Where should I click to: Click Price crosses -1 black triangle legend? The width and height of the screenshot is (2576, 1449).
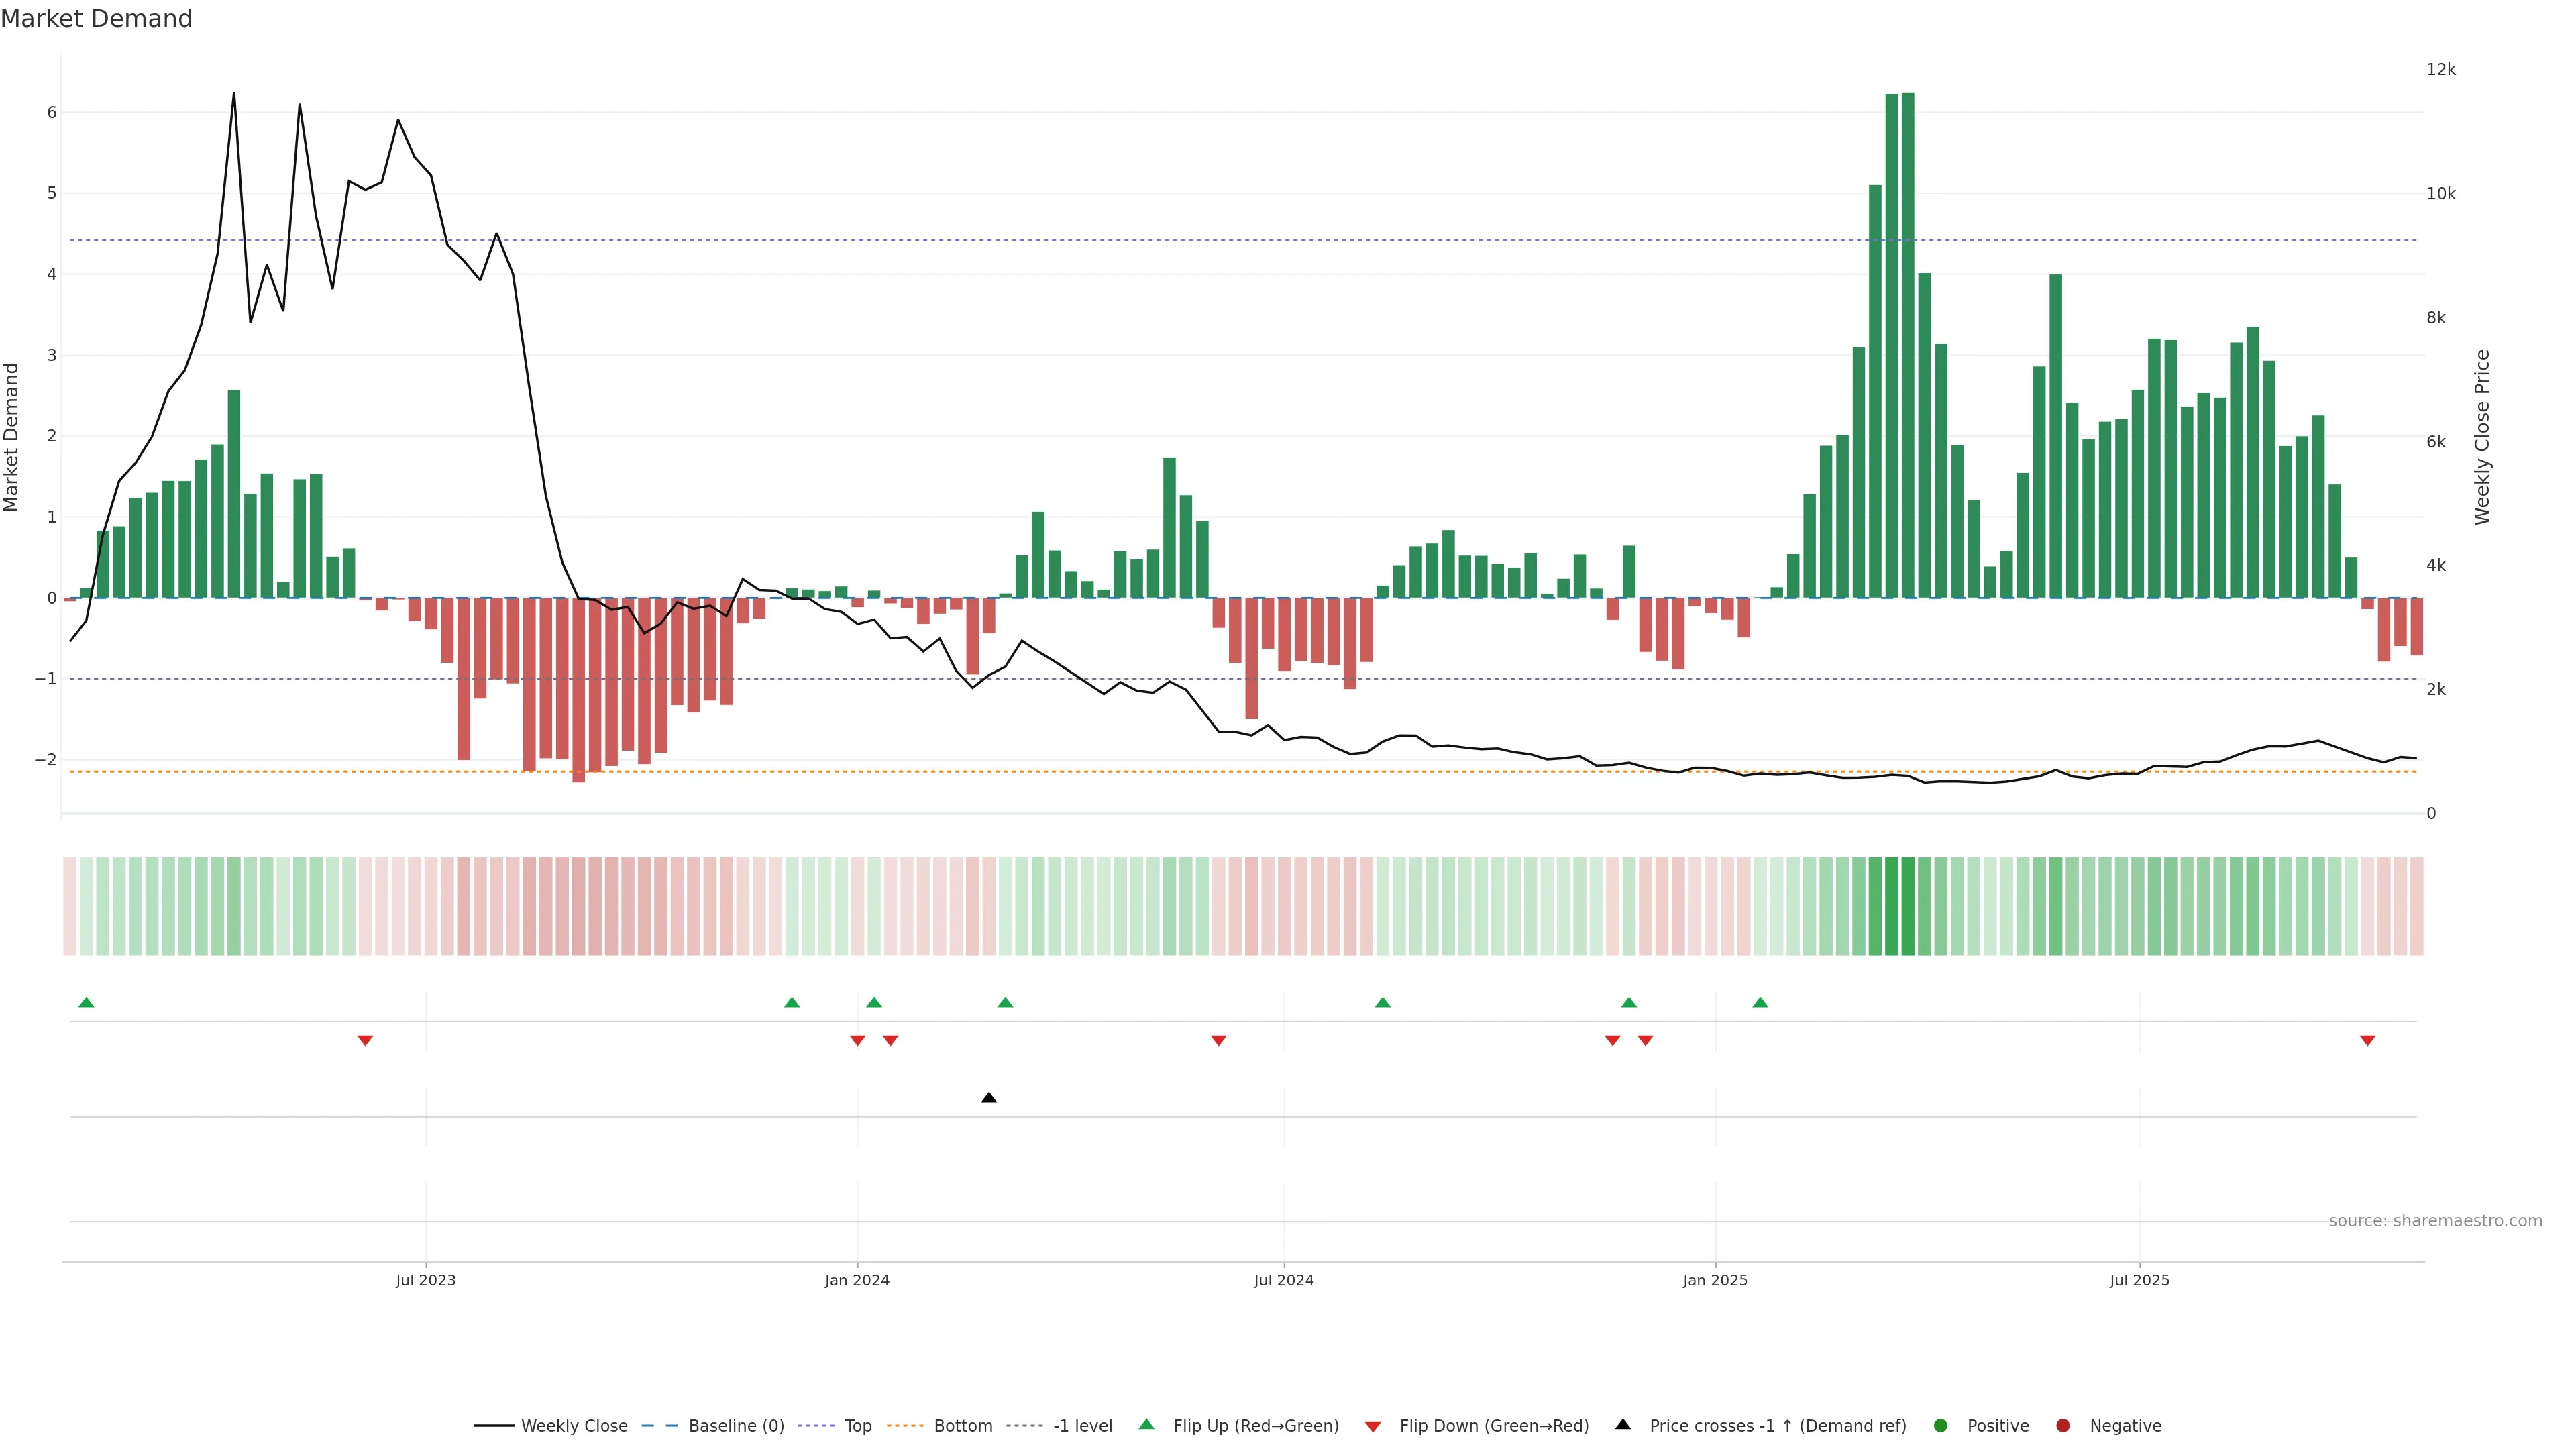1623,1425
